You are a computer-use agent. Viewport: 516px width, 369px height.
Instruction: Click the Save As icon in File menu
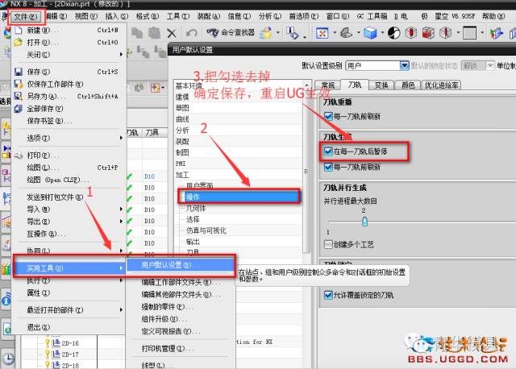(x=19, y=96)
